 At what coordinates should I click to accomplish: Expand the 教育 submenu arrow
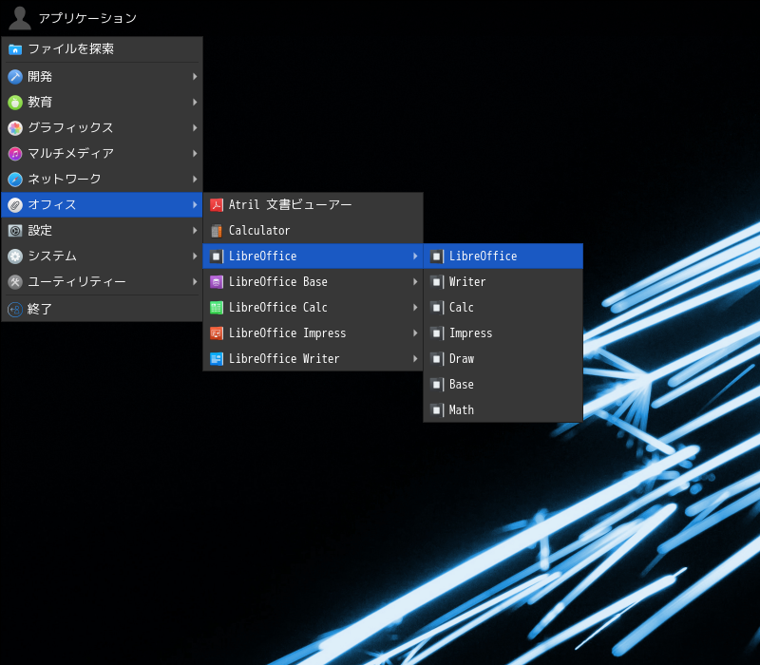(195, 103)
